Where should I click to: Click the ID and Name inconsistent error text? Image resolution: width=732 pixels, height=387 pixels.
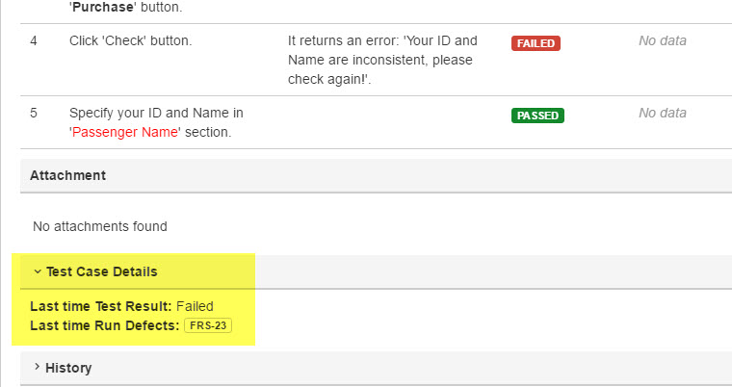(382, 60)
